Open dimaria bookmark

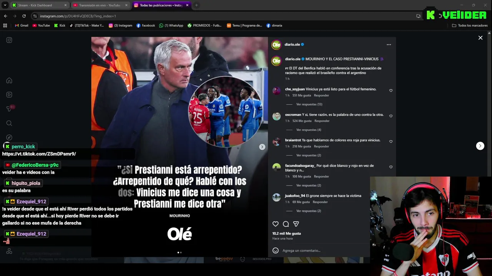(x=274, y=25)
